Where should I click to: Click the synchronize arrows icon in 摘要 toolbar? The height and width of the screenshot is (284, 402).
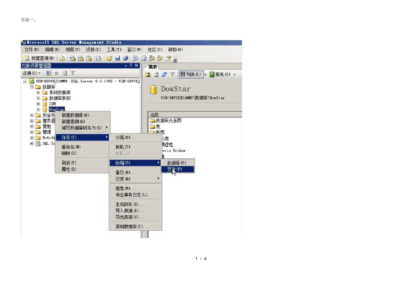coord(164,74)
